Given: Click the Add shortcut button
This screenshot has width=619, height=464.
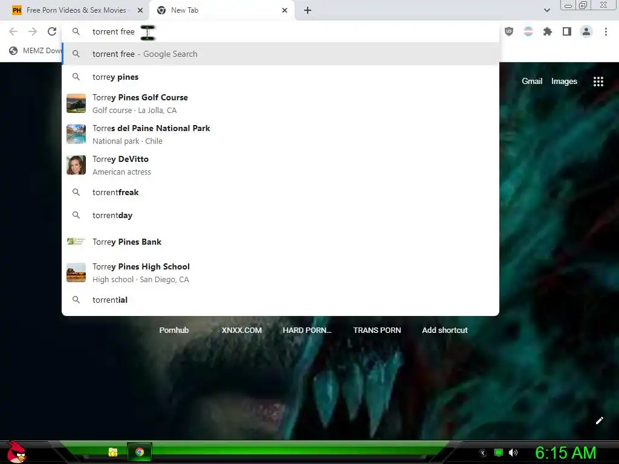Looking at the screenshot, I should pos(444,330).
